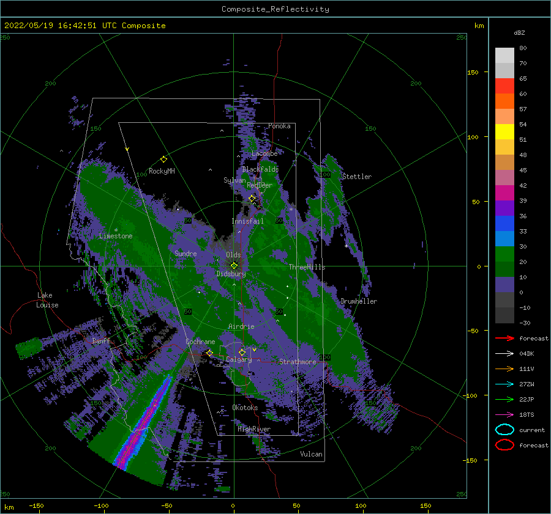Select the orange 111V arrow icon
The width and height of the screenshot is (551, 514).
coord(504,369)
